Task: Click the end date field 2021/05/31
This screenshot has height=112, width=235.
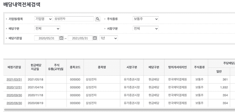Action: pos(80,38)
